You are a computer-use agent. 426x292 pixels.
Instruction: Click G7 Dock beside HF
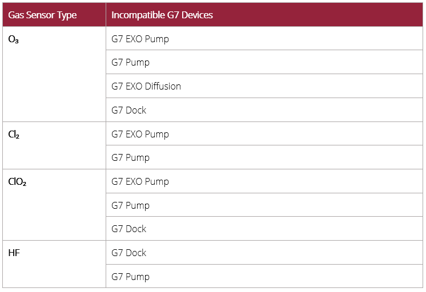[x=129, y=253]
